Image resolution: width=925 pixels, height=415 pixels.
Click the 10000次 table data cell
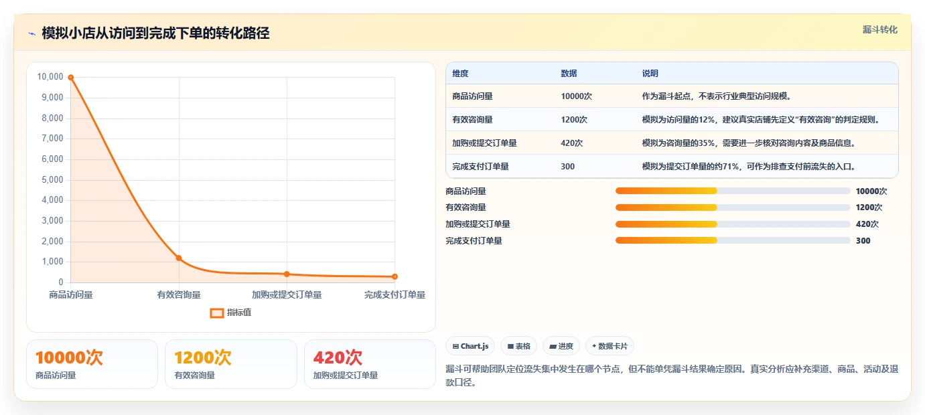click(576, 96)
